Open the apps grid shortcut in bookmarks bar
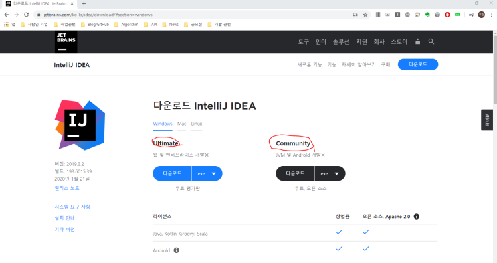Image resolution: width=497 pixels, height=263 pixels. coord(6,25)
